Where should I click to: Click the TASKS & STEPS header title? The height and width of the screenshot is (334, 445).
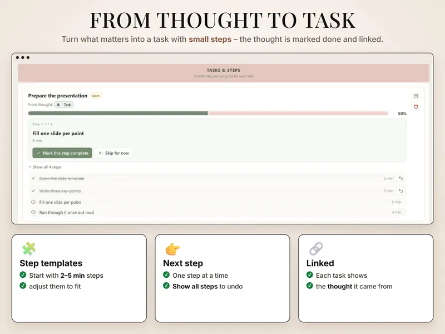(x=224, y=70)
